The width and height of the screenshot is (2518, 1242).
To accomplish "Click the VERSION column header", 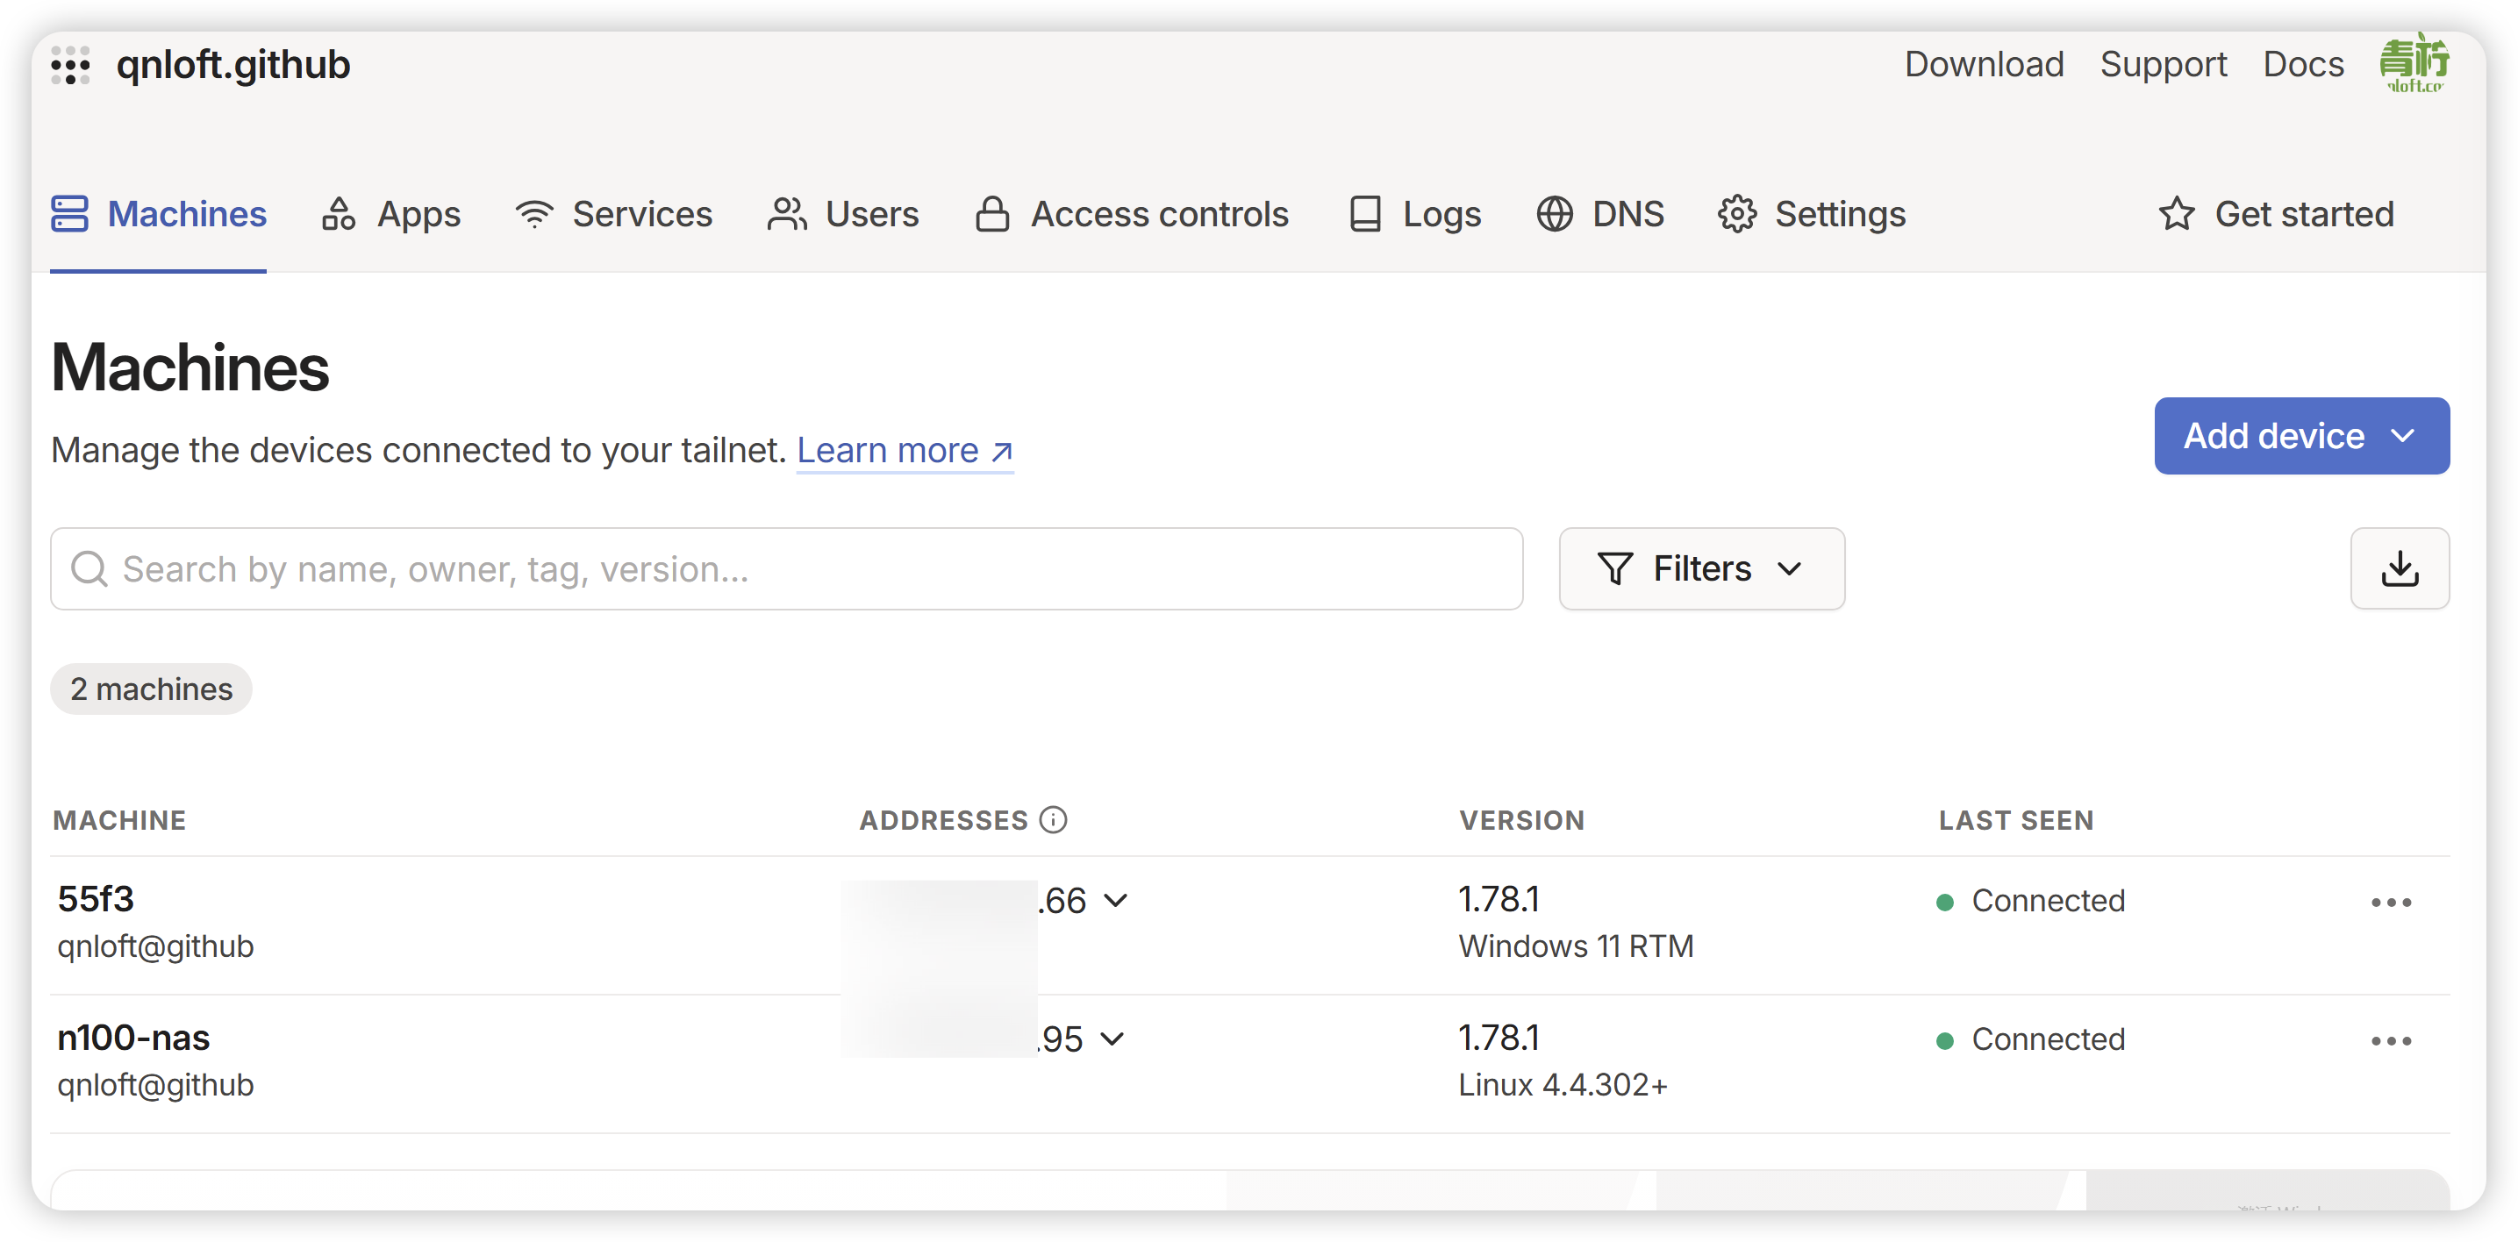I will click(x=1522, y=820).
